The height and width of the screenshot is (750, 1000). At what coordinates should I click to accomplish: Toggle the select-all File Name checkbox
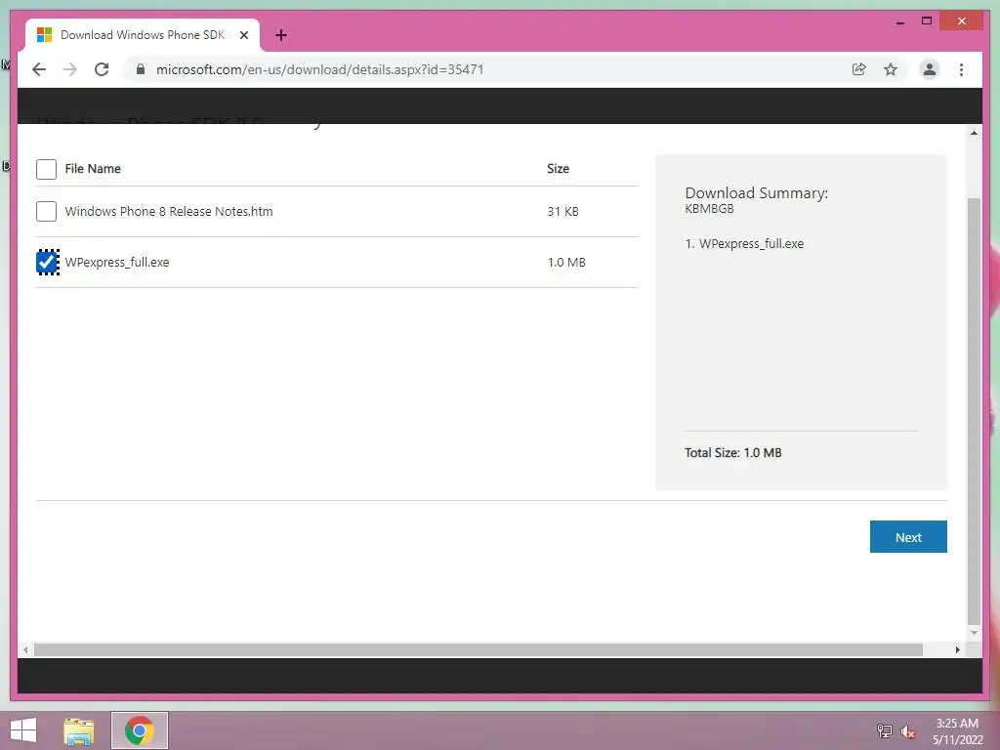click(46, 169)
